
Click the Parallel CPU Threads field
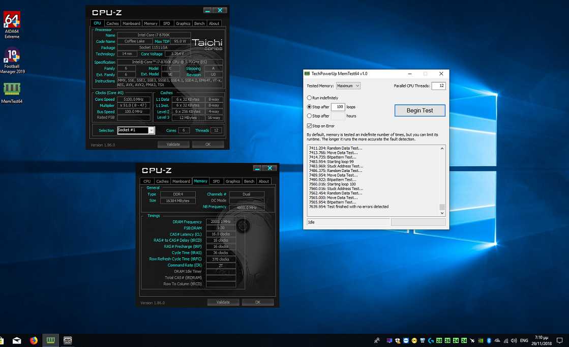pos(438,85)
